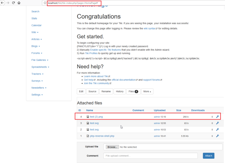Image resolution: width=225 pixels, height=163 pixels.
Task: Sort attached files by Downloads column
Action: coord(198,110)
